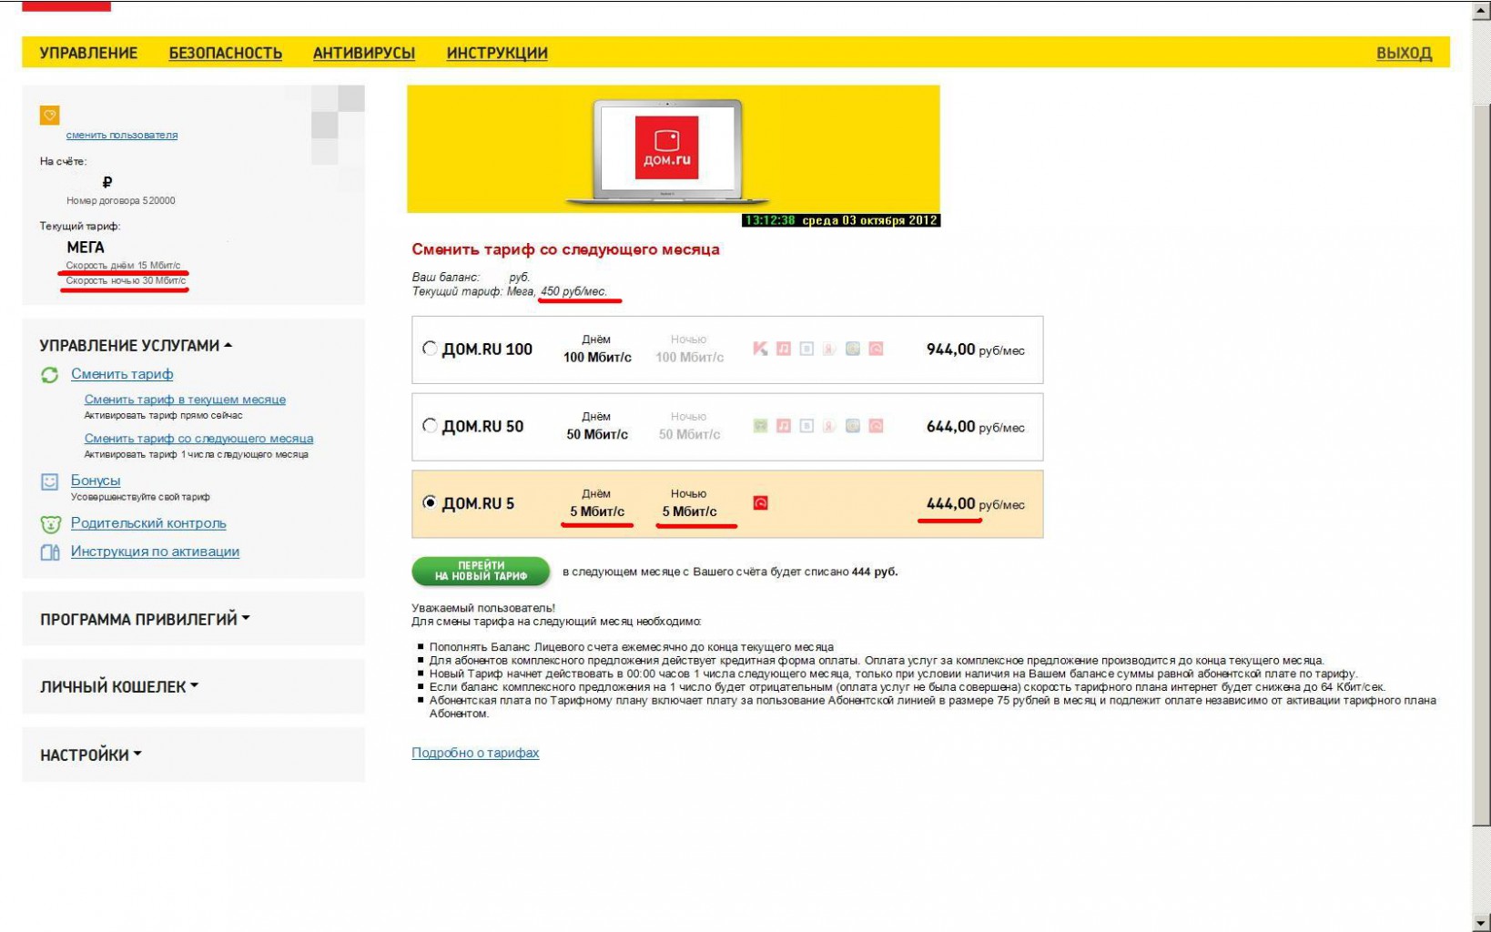1491x932 pixels.
Task: Click the yellow laptop banner image
Action: [x=673, y=149]
